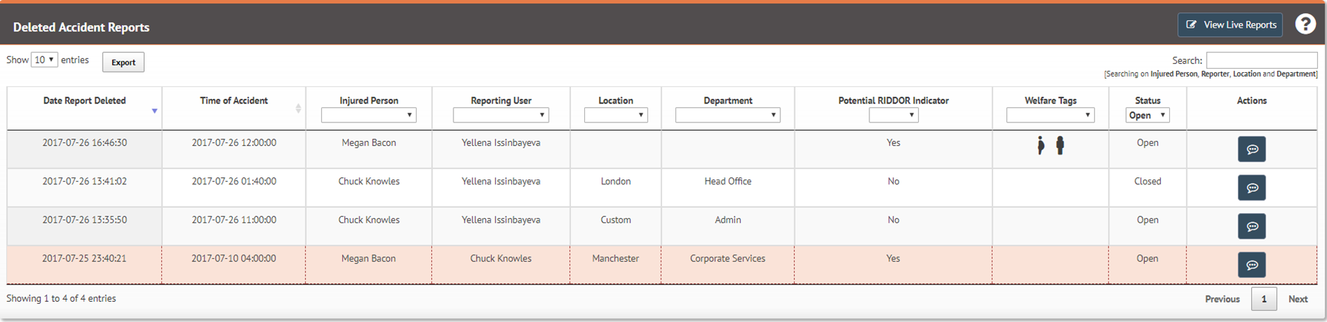
Task: Open the Department filter dropdown
Action: coord(727,115)
